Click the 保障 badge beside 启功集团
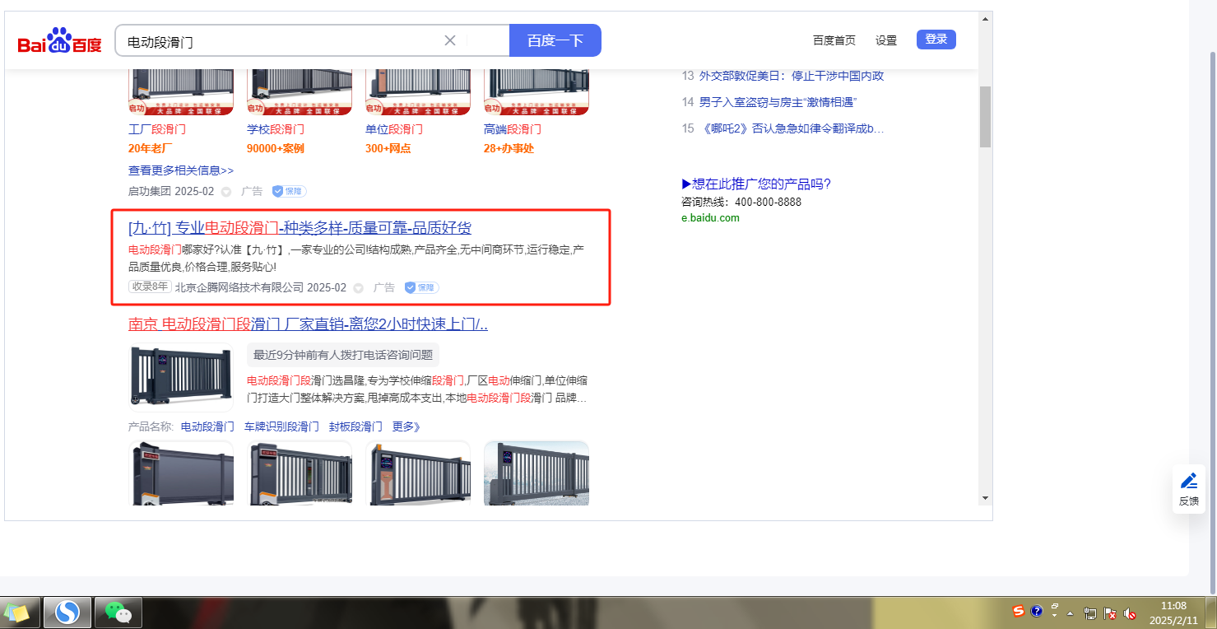Image resolution: width=1217 pixels, height=629 pixels. tap(289, 191)
